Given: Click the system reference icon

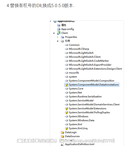Looking at the screenshot, I should [66, 77].
